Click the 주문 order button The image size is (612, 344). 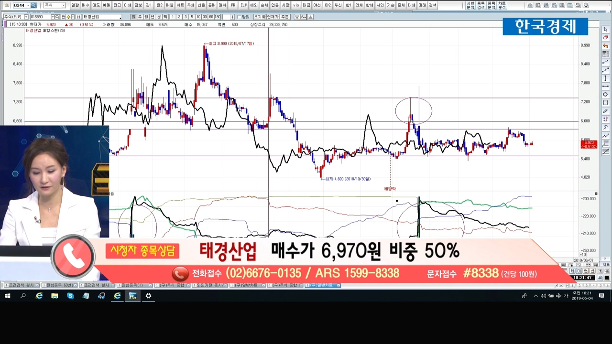click(285, 17)
